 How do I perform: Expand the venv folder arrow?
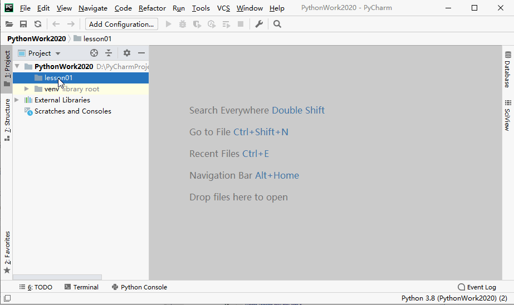click(27, 89)
